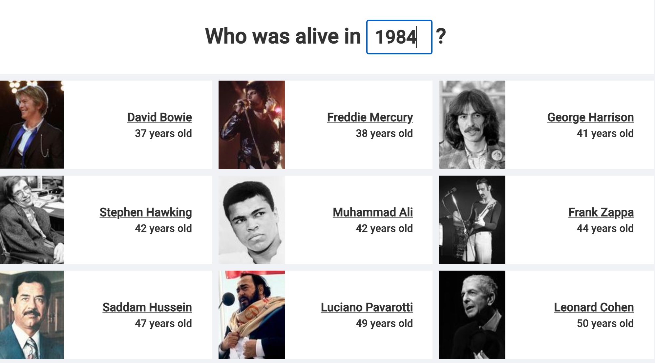Open the David Bowie link
This screenshot has height=363, width=655.
point(159,117)
